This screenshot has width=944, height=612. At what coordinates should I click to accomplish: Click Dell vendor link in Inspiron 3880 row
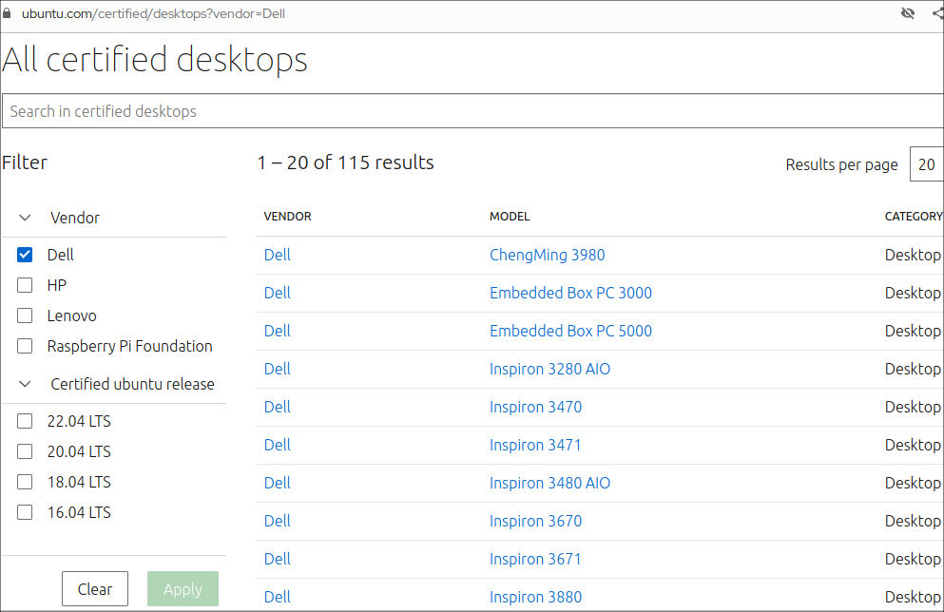tap(277, 597)
